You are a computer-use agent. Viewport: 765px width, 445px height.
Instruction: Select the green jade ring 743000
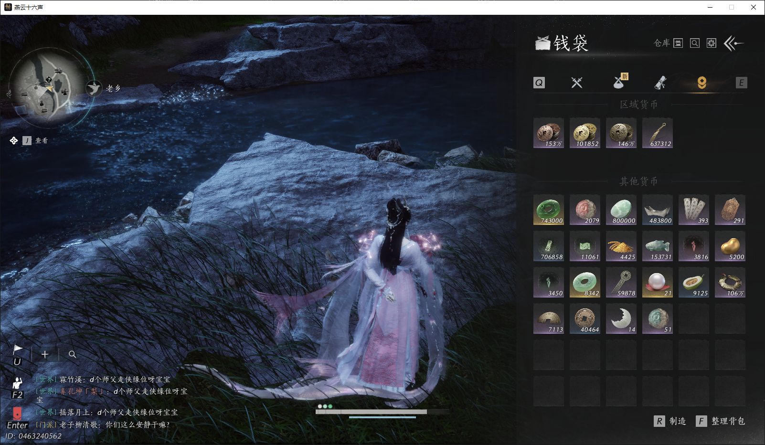pos(549,210)
